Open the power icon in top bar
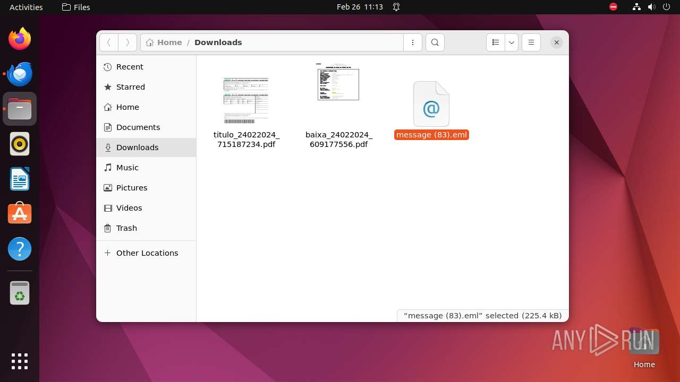This screenshot has width=680, height=382. (666, 7)
